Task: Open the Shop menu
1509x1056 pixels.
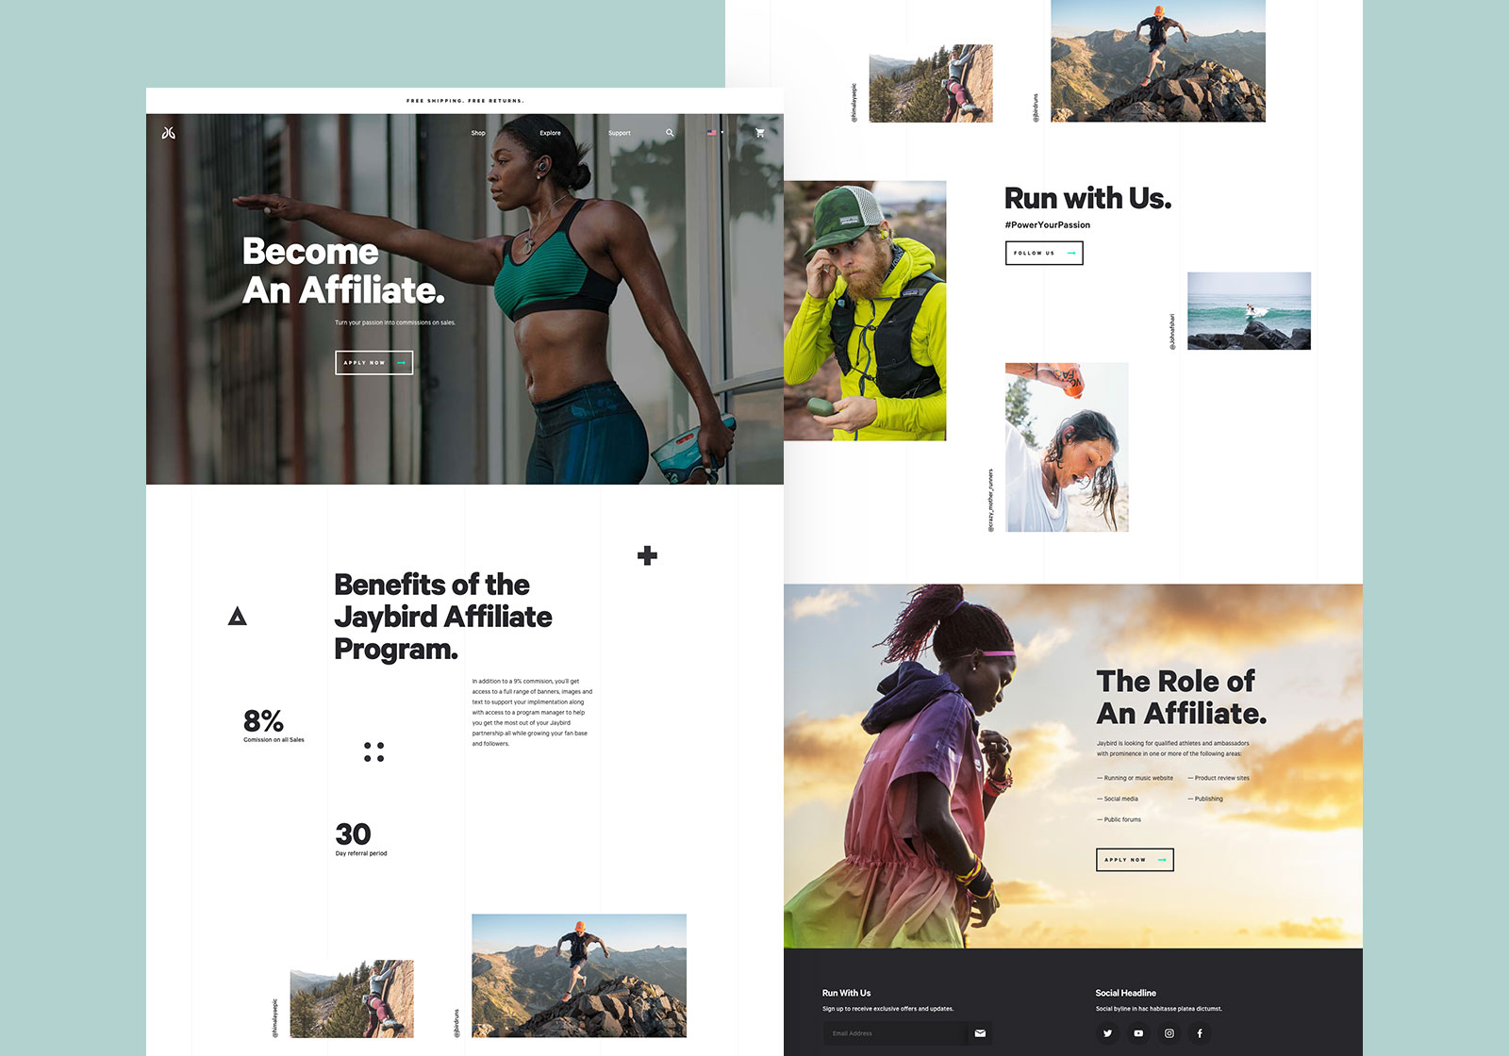Action: tap(478, 133)
